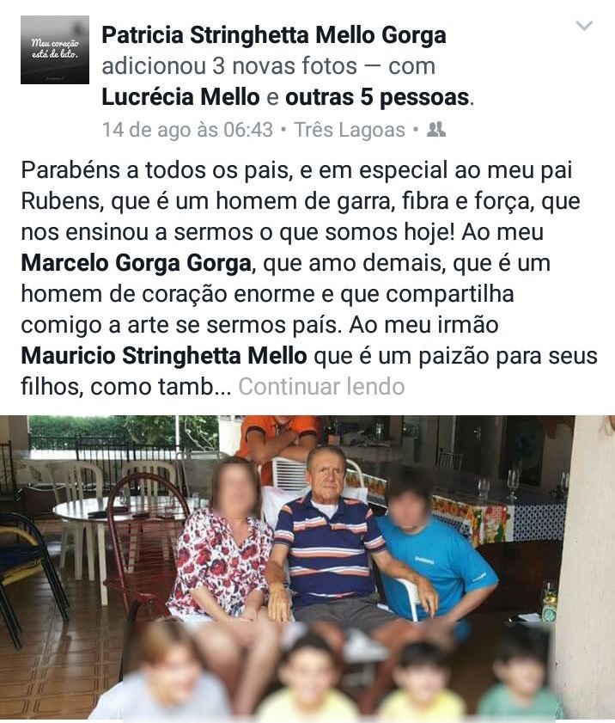615x723 pixels.
Task: Click the friends audience privacy icon
Action: click(435, 130)
